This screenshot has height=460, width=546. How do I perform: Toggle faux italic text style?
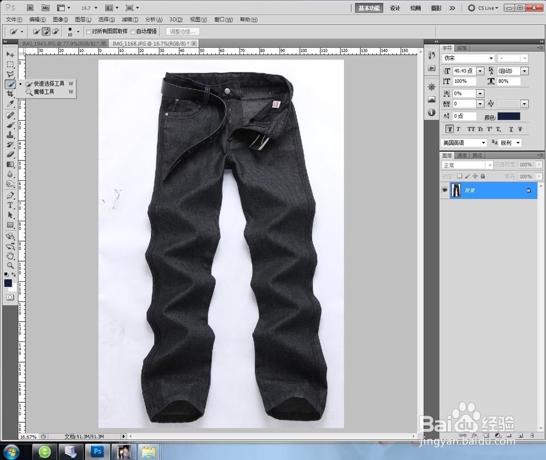pos(458,129)
